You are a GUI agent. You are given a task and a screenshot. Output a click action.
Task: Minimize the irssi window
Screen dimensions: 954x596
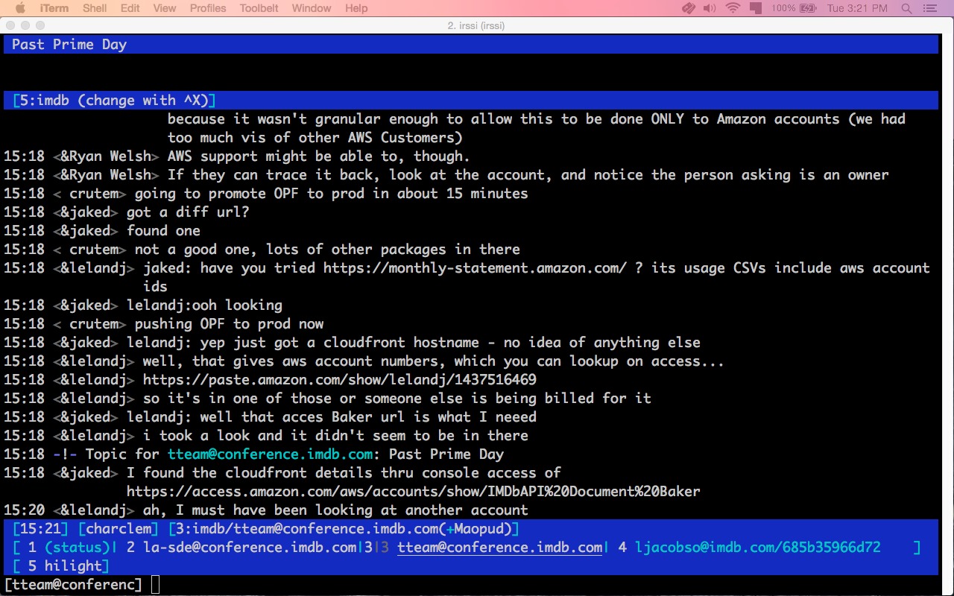tap(25, 25)
